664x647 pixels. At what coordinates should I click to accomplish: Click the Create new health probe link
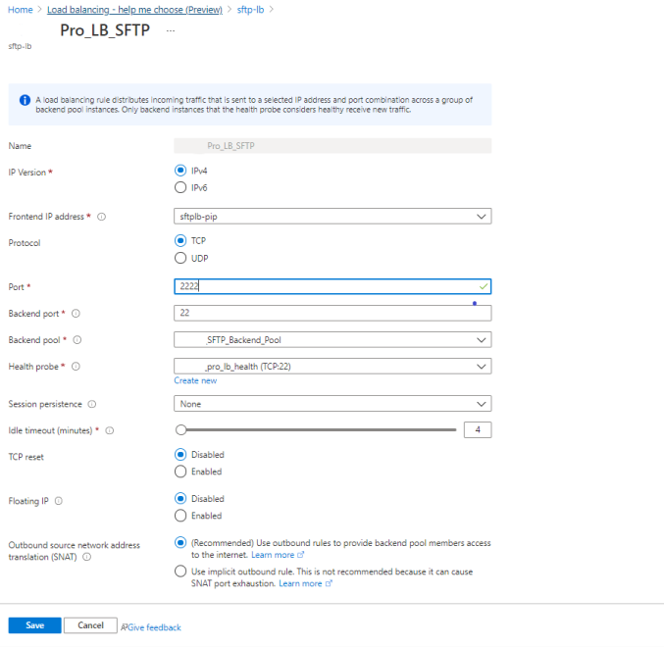(195, 380)
